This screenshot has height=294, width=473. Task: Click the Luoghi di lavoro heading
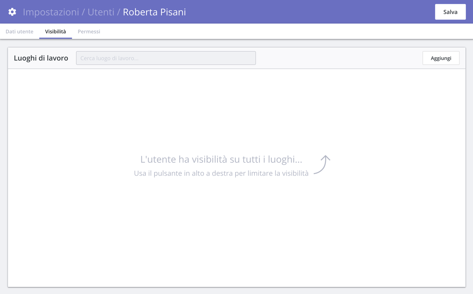41,58
